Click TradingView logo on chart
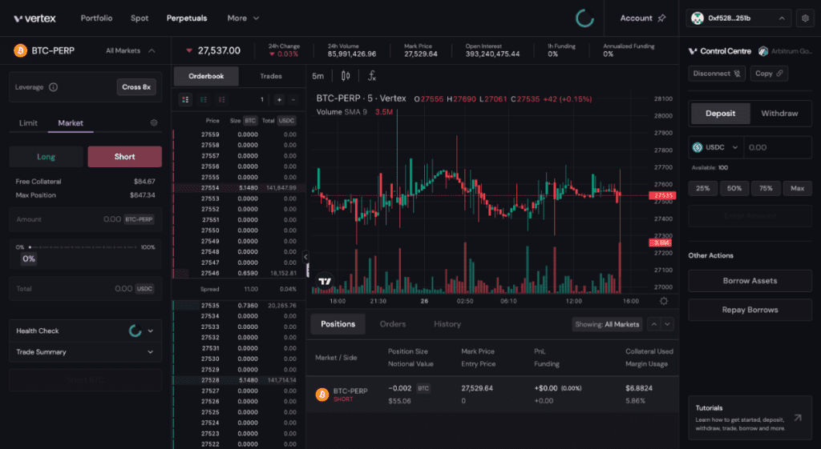The image size is (821, 449). 326,281
